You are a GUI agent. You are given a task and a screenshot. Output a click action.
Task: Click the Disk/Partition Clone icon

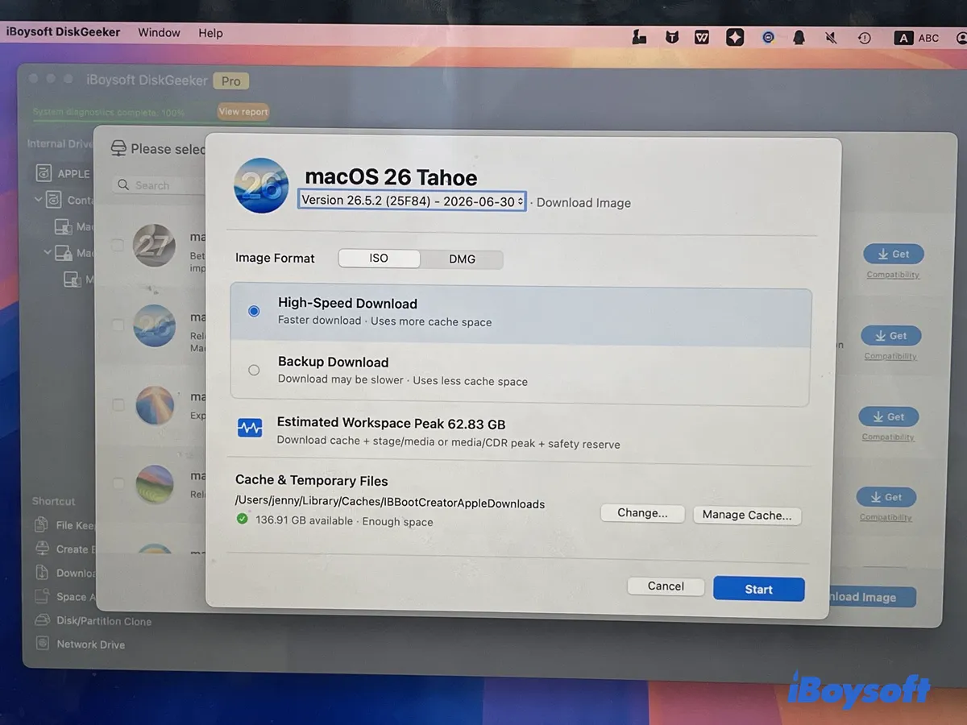tap(42, 621)
